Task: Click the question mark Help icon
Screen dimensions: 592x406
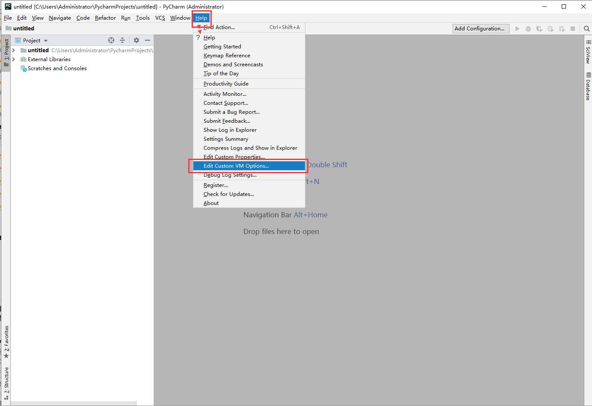Action: 198,38
